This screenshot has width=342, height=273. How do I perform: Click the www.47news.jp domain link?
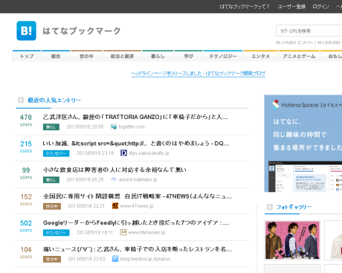click(x=137, y=206)
